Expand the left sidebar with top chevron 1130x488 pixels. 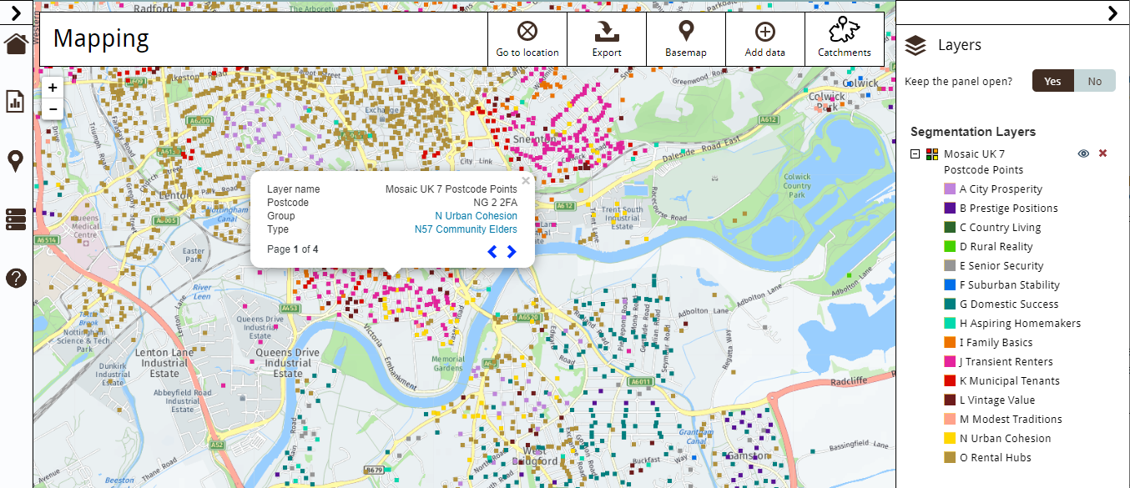pos(16,13)
